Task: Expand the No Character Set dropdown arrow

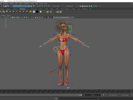Action: (x=108, y=95)
